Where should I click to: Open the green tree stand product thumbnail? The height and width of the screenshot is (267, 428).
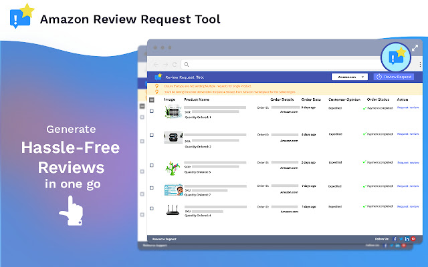173,168
